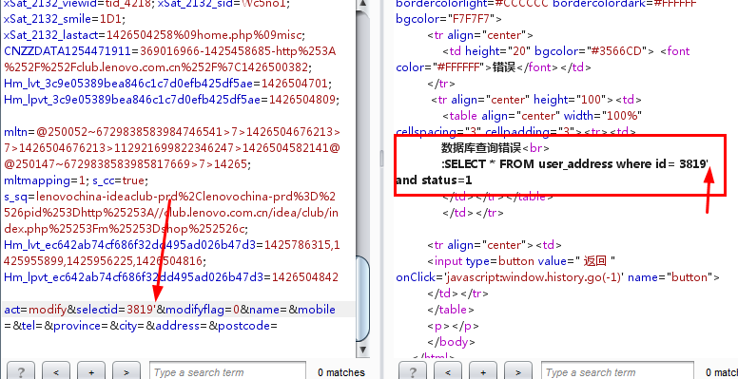The image size is (738, 379).
Task: Click 'mobile' parameter in request body
Action: coord(317,310)
